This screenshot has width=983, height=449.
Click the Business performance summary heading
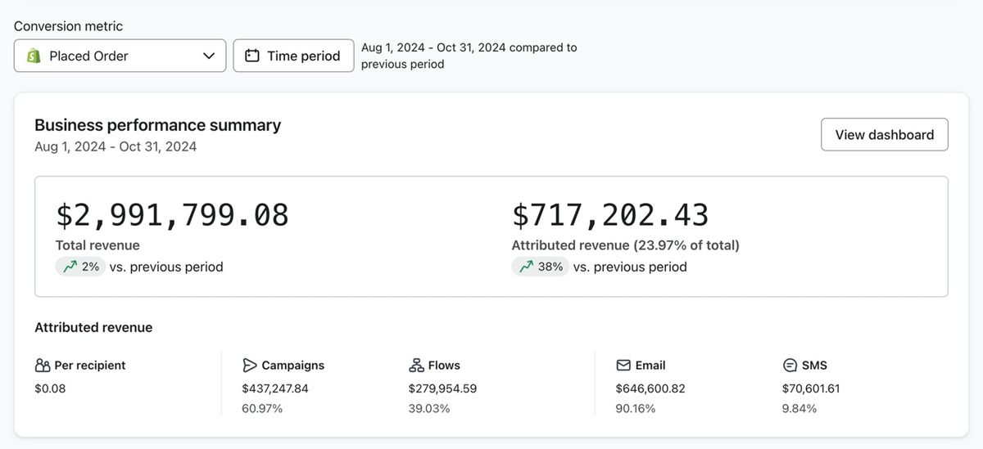click(x=157, y=125)
